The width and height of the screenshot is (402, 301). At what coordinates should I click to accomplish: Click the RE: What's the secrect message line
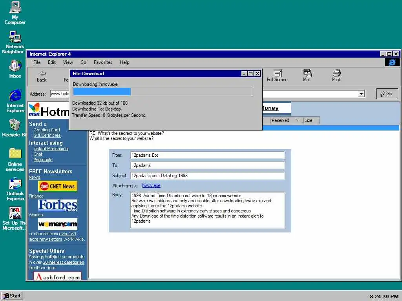pos(127,133)
